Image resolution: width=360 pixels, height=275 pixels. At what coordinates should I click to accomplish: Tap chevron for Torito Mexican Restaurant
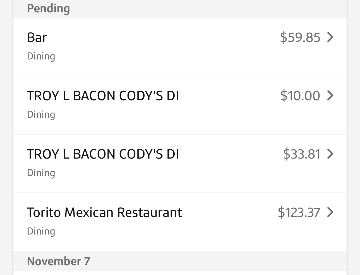(x=330, y=212)
